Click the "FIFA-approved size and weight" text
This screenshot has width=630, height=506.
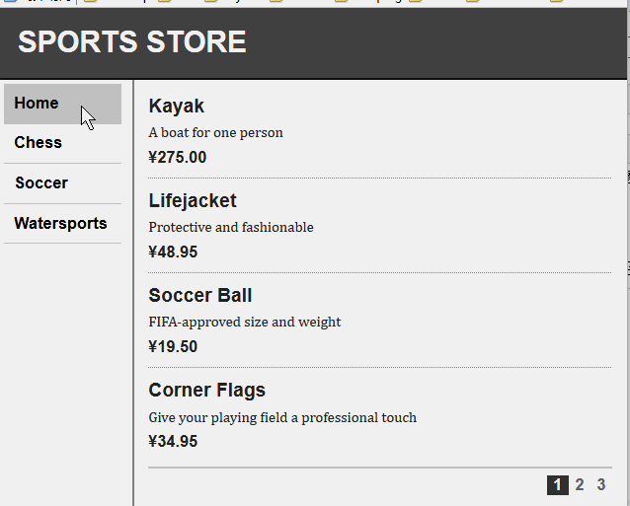(245, 323)
